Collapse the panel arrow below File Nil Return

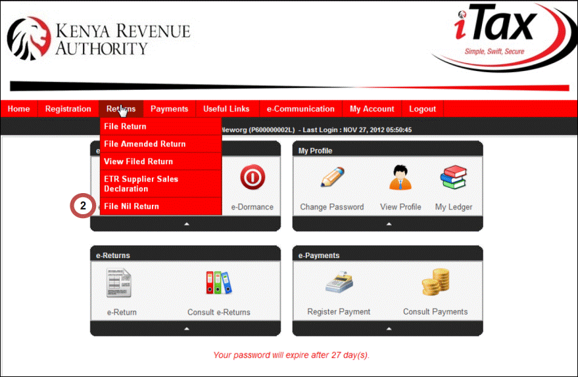pos(187,224)
